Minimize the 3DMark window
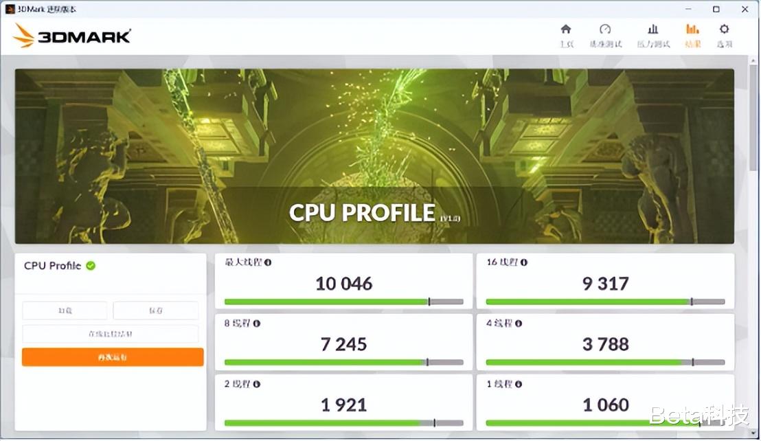 688,9
